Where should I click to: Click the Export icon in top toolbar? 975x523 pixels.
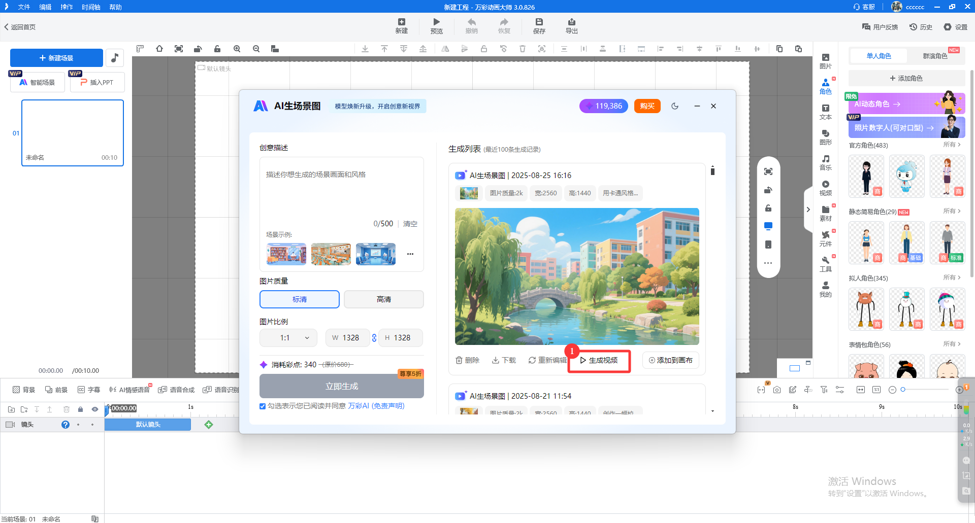pos(571,22)
